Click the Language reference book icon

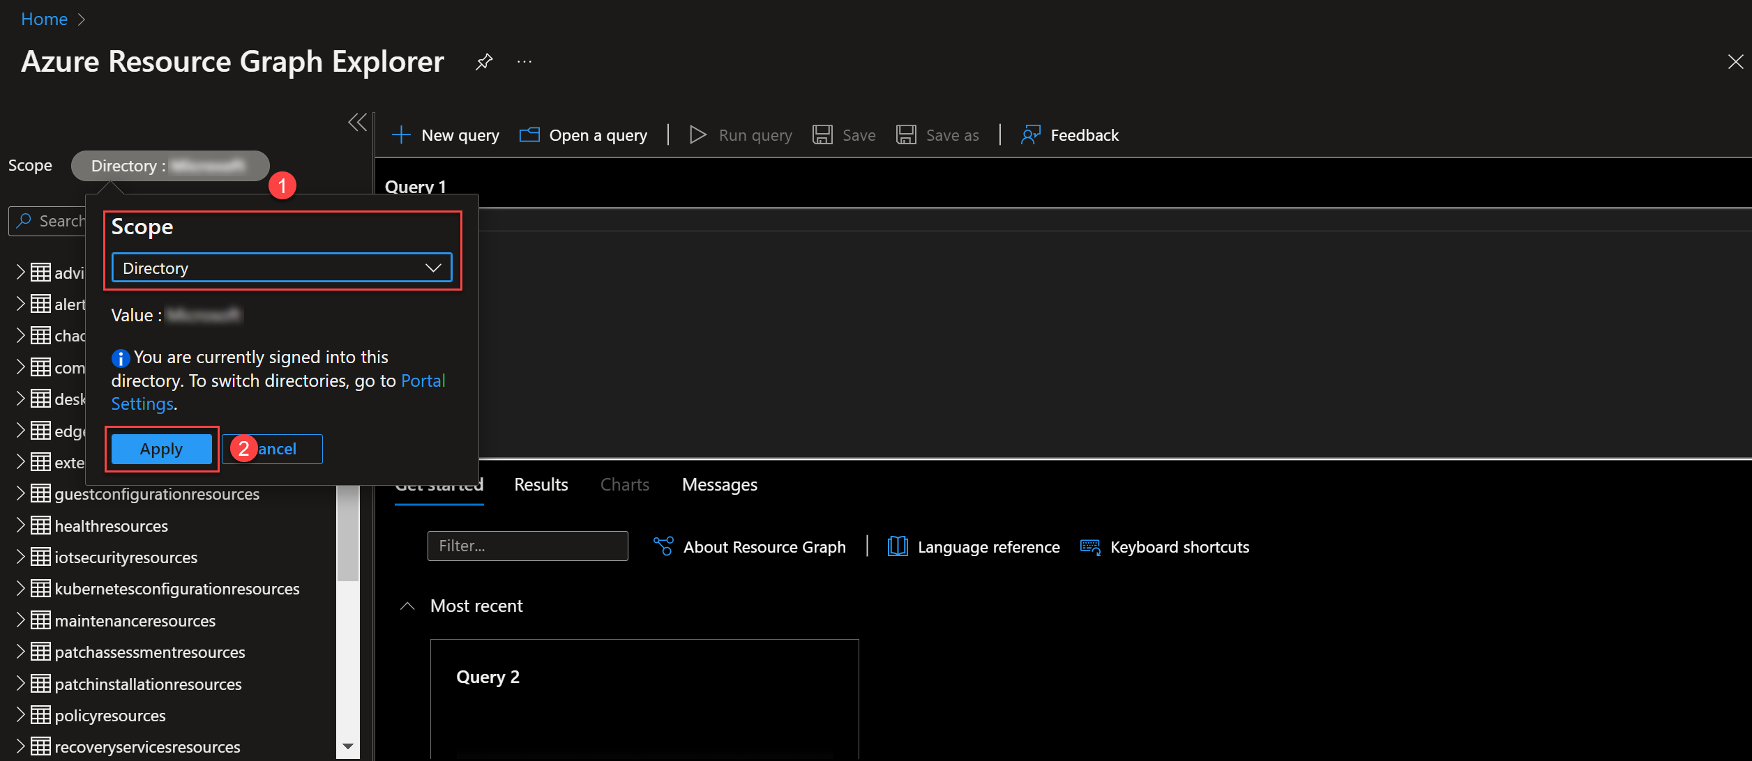[x=898, y=546]
